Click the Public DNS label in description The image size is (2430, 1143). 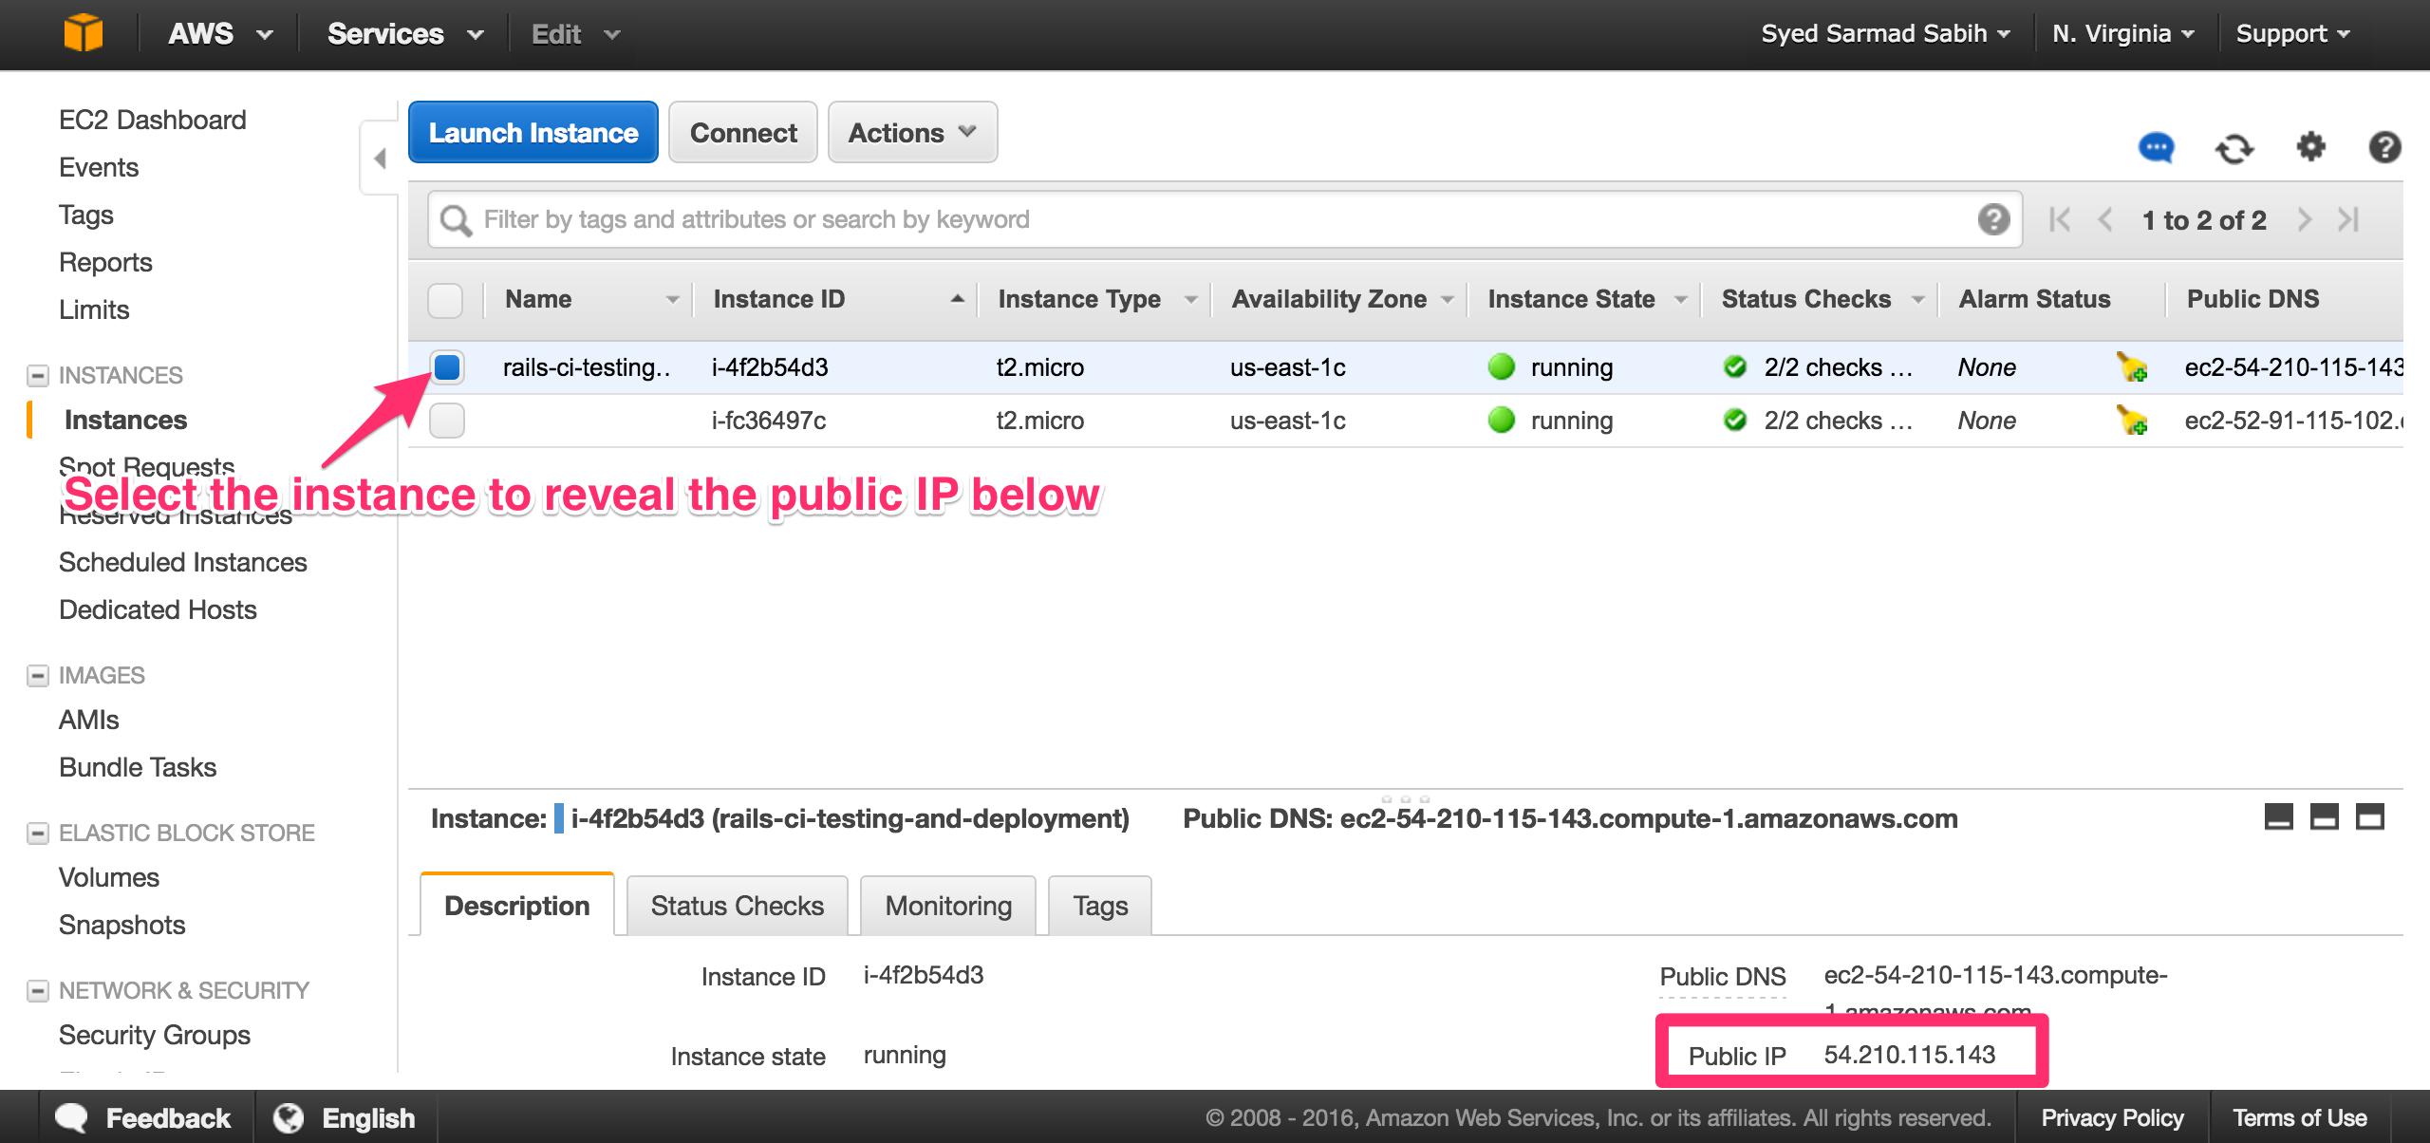(x=1723, y=976)
